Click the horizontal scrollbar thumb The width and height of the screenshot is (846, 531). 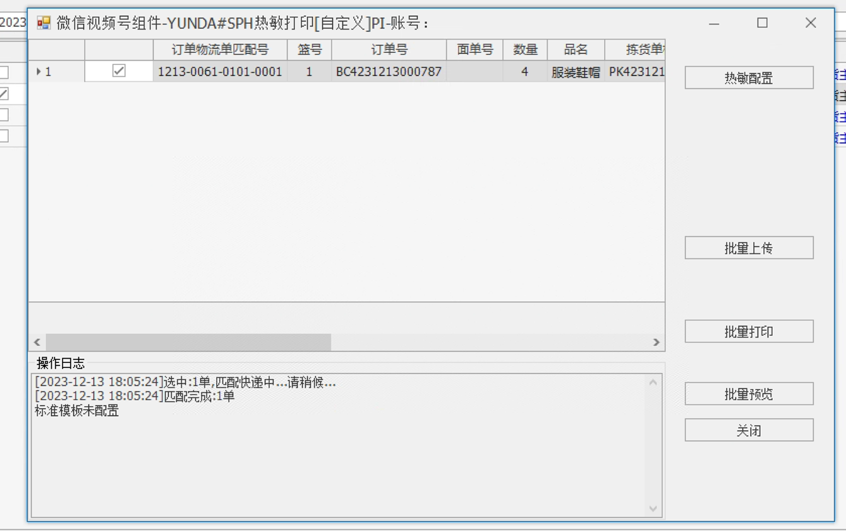click(x=188, y=342)
